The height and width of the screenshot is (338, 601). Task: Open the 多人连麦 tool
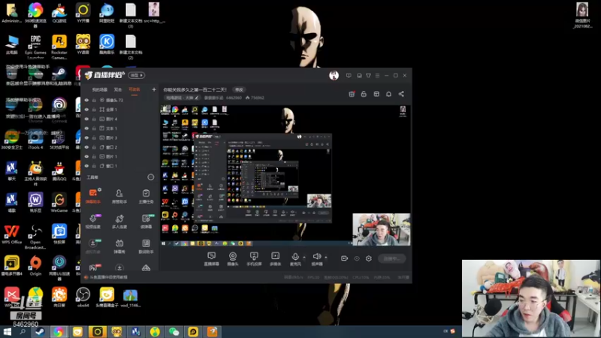[x=119, y=221]
